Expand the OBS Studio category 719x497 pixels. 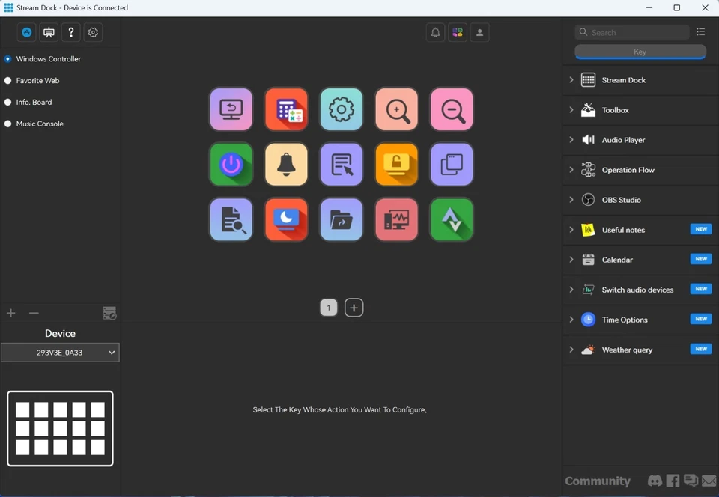click(571, 199)
